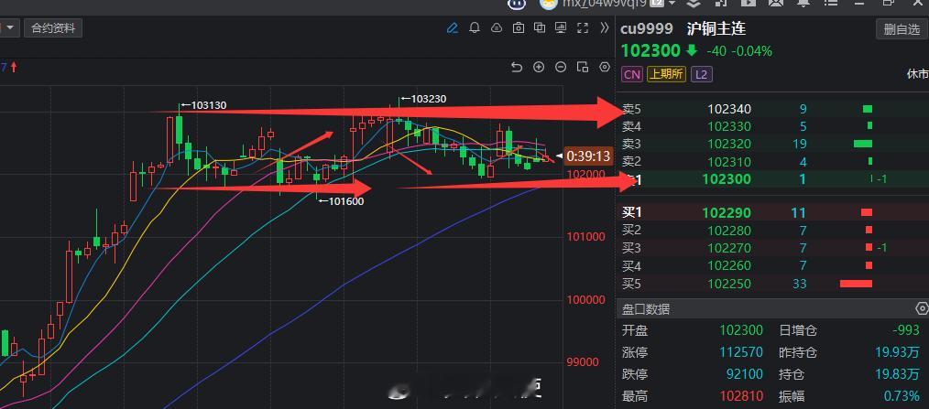Viewport: 929px width, 409px height.
Task: Click the -0.04% change value
Action: coord(752,51)
